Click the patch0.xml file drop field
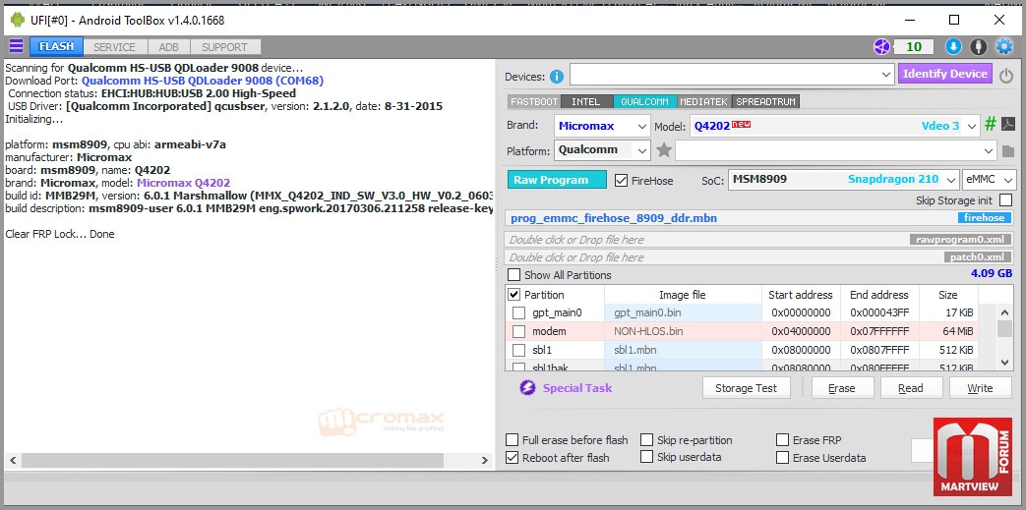 [759, 257]
